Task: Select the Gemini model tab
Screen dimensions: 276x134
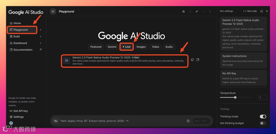Action: point(112,47)
